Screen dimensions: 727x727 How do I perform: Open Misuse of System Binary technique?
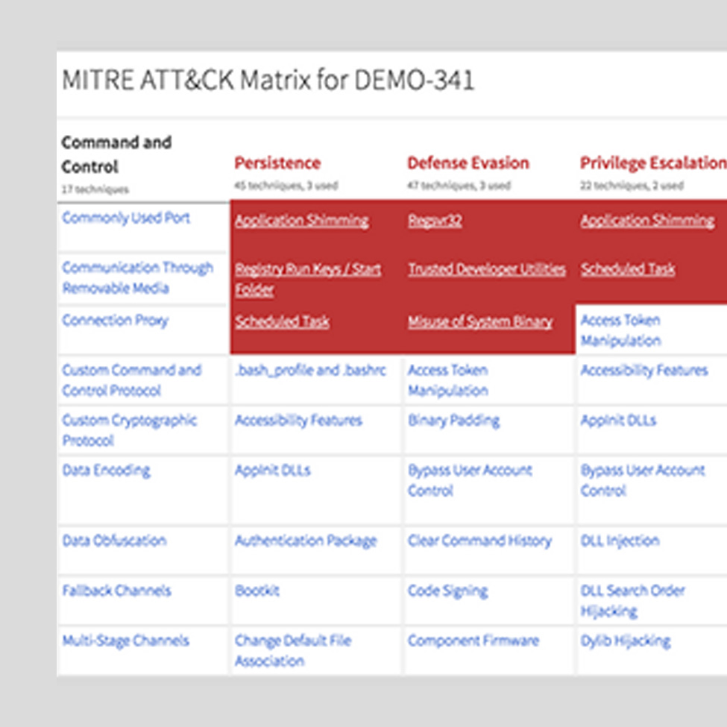click(x=479, y=322)
